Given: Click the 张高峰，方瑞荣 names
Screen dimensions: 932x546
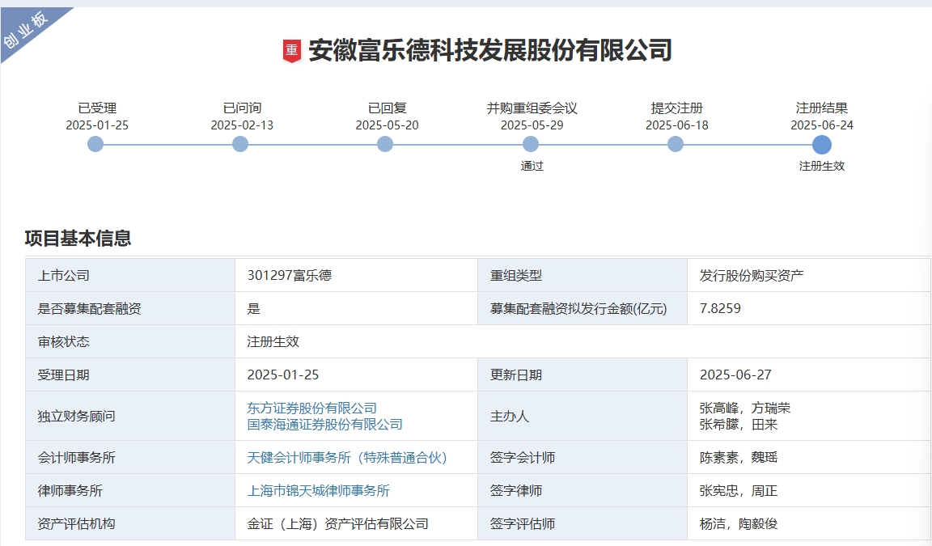Looking at the screenshot, I should [x=745, y=408].
